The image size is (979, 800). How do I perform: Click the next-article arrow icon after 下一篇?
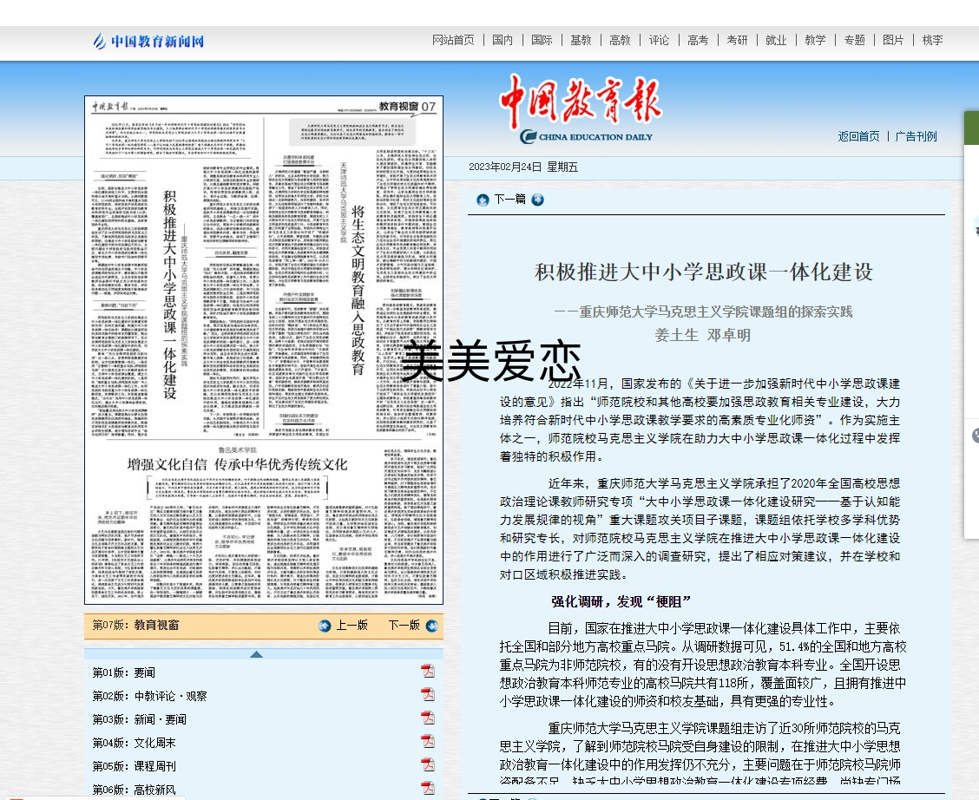click(x=537, y=200)
